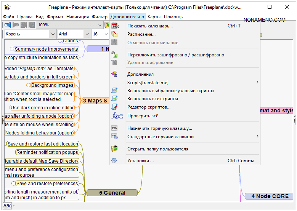This screenshot has width=297, height=211.
Task: Click the Дополнения add-ons icon
Action: coord(114,74)
